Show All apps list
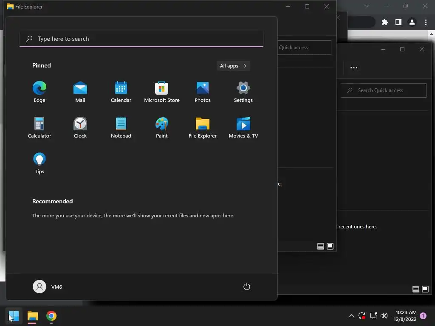435x326 pixels. [233, 66]
